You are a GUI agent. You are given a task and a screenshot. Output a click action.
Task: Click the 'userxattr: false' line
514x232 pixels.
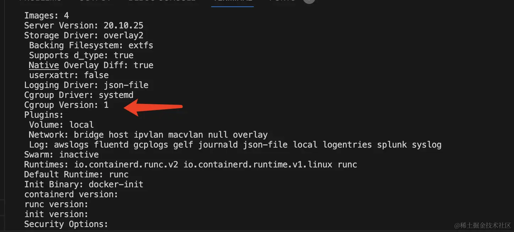pyautogui.click(x=69, y=75)
